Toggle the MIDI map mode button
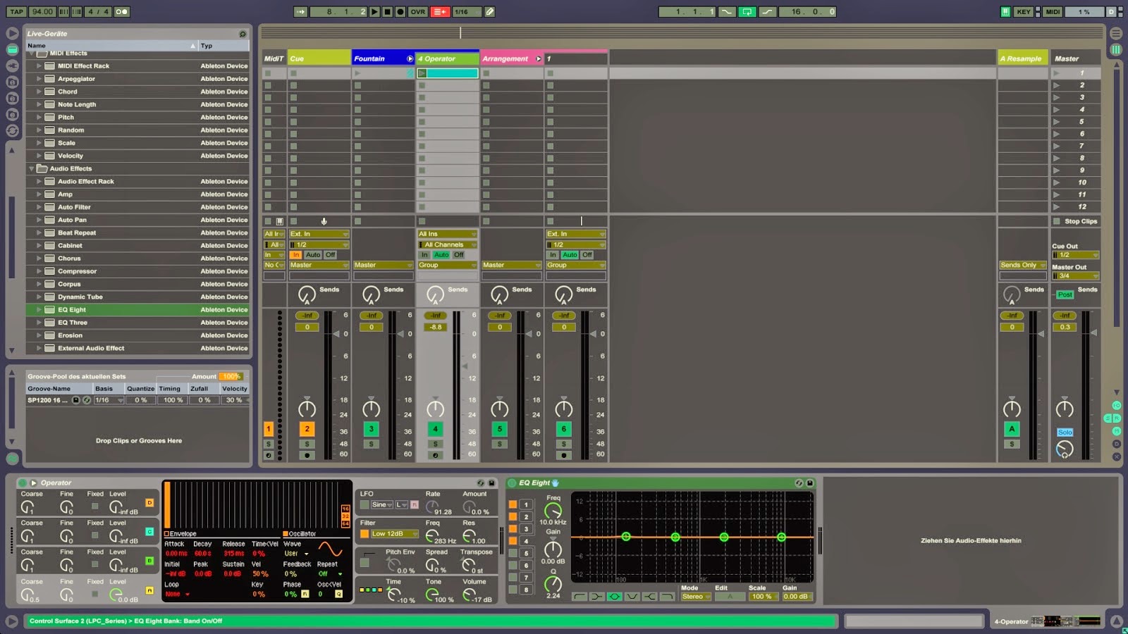This screenshot has width=1128, height=634. tap(1053, 11)
